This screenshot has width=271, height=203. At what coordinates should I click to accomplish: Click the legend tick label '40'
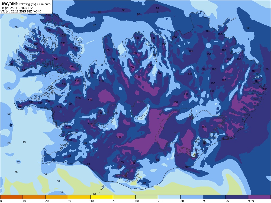(92, 201)
